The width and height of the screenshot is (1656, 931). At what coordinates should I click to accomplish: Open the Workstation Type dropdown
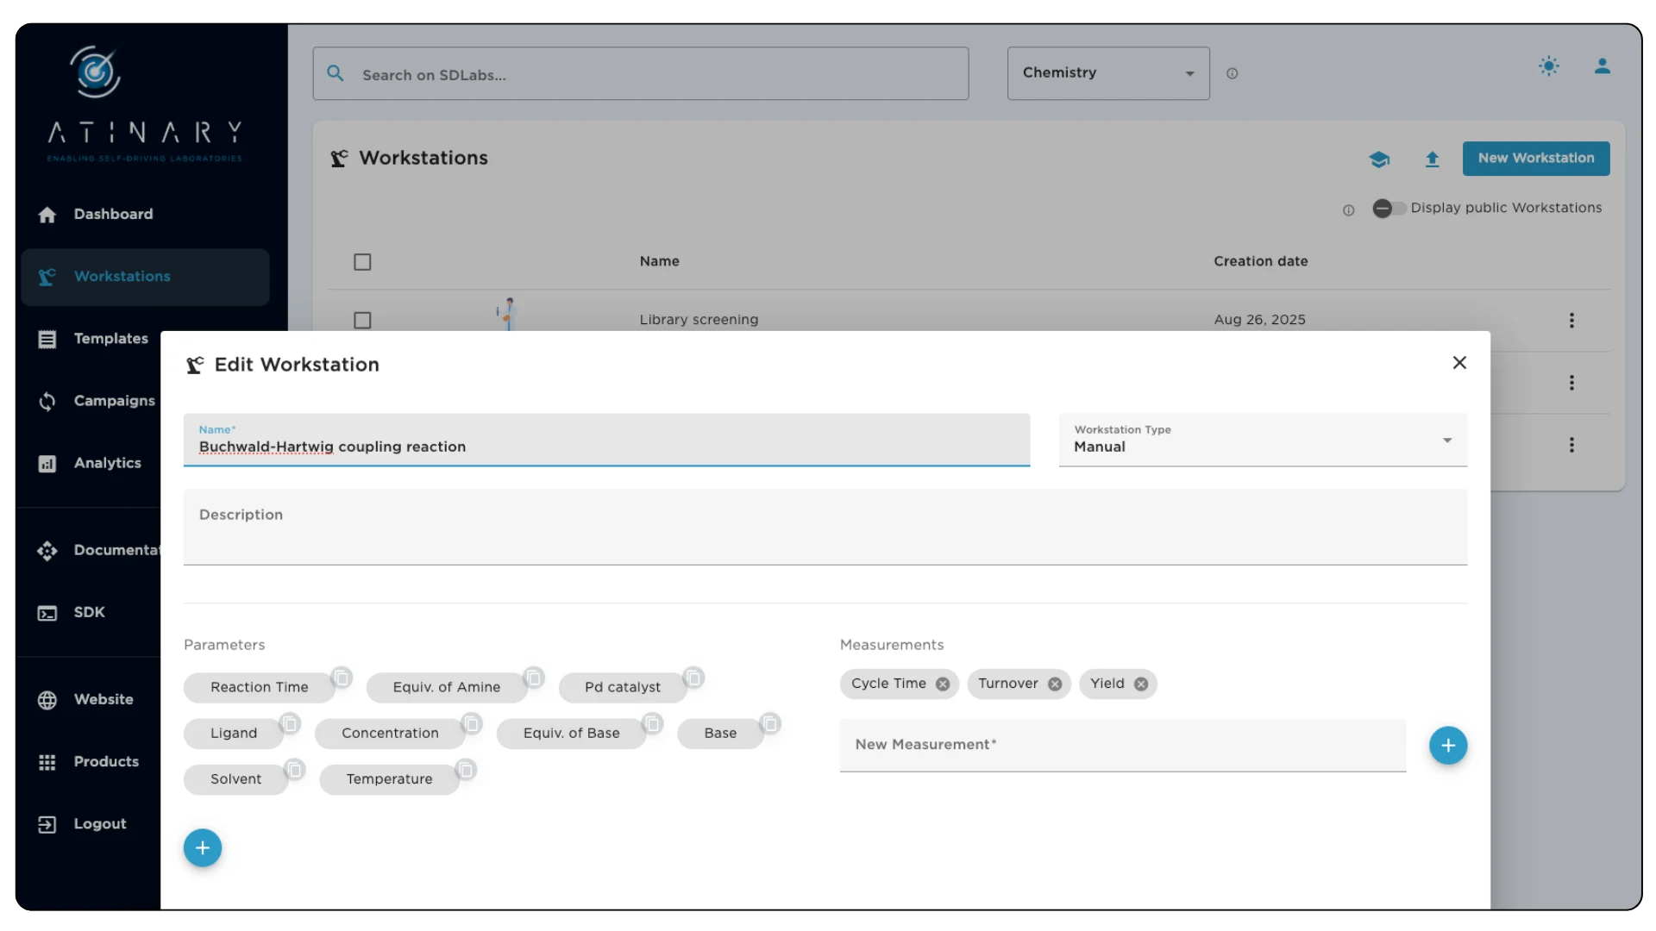click(1262, 441)
